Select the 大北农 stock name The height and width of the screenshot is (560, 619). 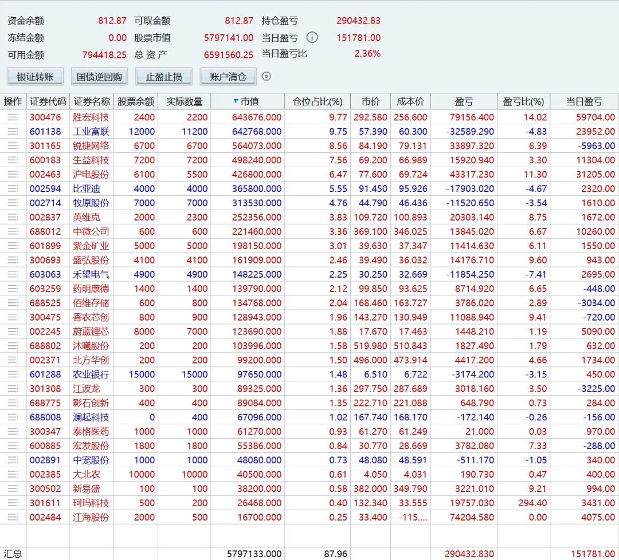coord(87,475)
